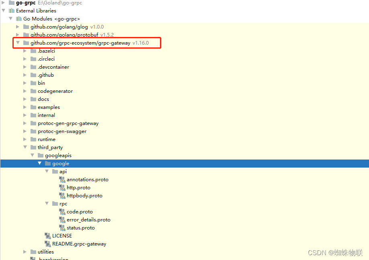Select status.proto file name
This screenshot has height=260, width=369.
(81, 228)
